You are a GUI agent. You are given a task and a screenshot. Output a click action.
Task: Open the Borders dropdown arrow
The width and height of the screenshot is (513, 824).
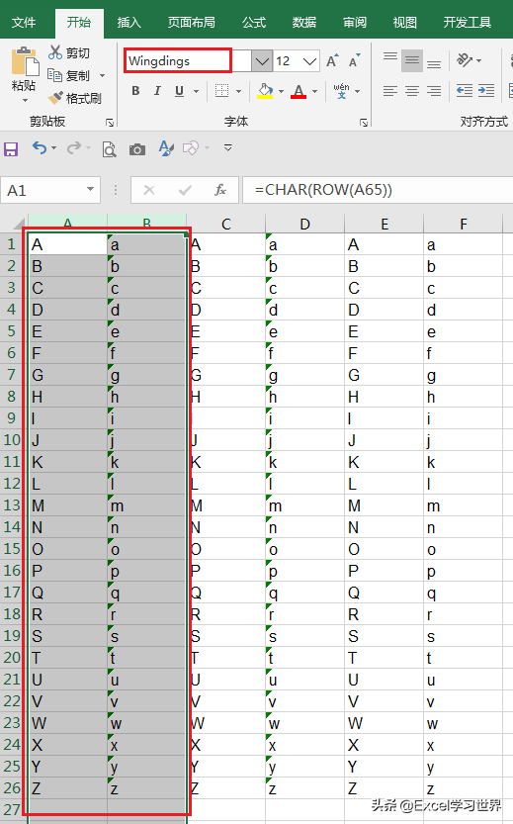pos(238,91)
